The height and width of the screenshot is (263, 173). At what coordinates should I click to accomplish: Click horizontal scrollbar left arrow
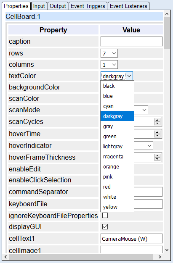pyautogui.click(x=5, y=257)
